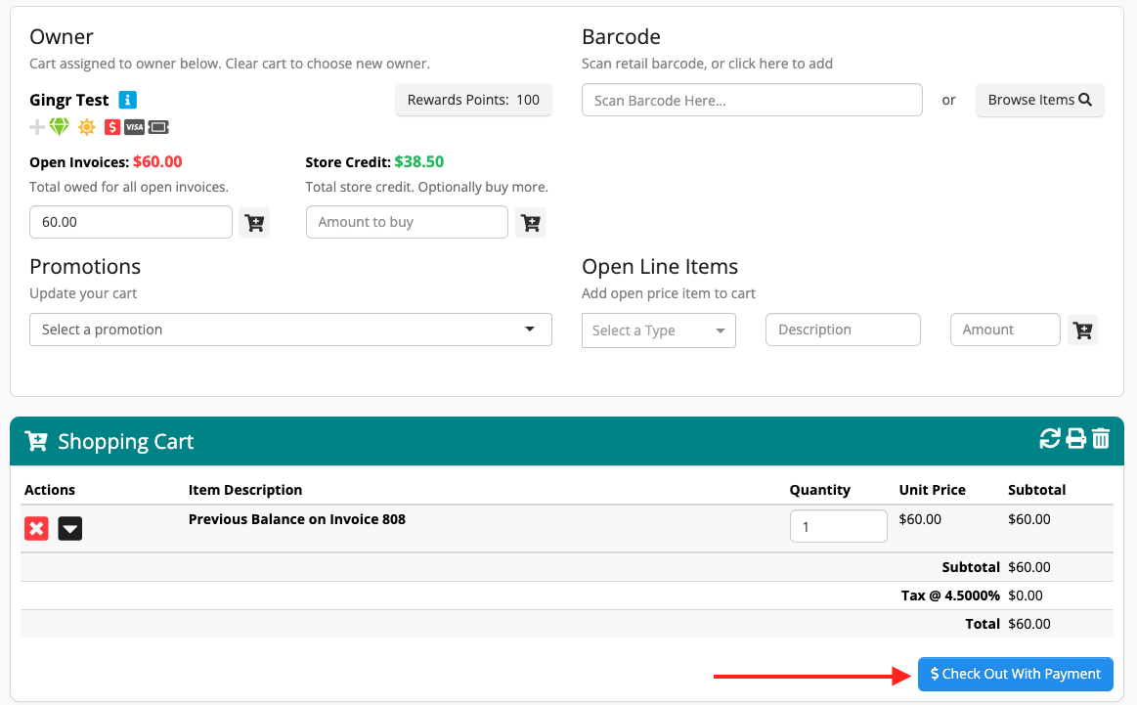This screenshot has height=705, width=1137.
Task: Click Rewards Points: 100 button
Action: (473, 100)
